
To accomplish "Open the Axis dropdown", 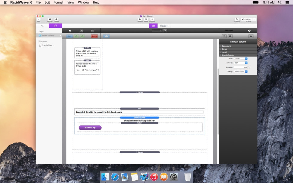I will tap(240, 59).
